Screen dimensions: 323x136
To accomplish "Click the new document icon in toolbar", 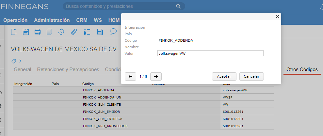I will click(14, 32).
